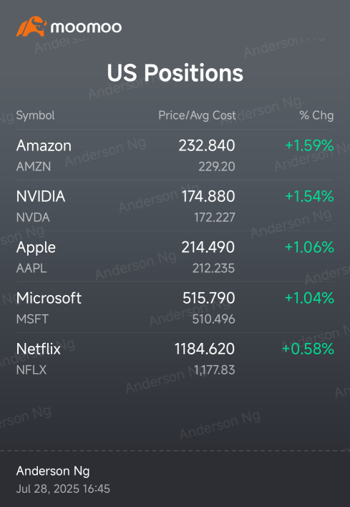Viewport: 350px width, 507px height.
Task: Click the moomoo bull logo icon
Action: [31, 26]
